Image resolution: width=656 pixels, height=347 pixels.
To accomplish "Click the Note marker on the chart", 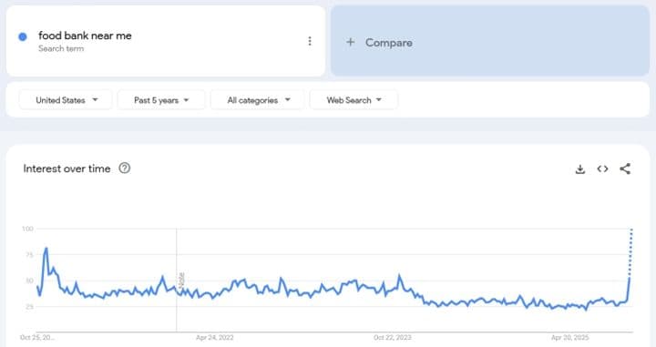I will coord(181,280).
